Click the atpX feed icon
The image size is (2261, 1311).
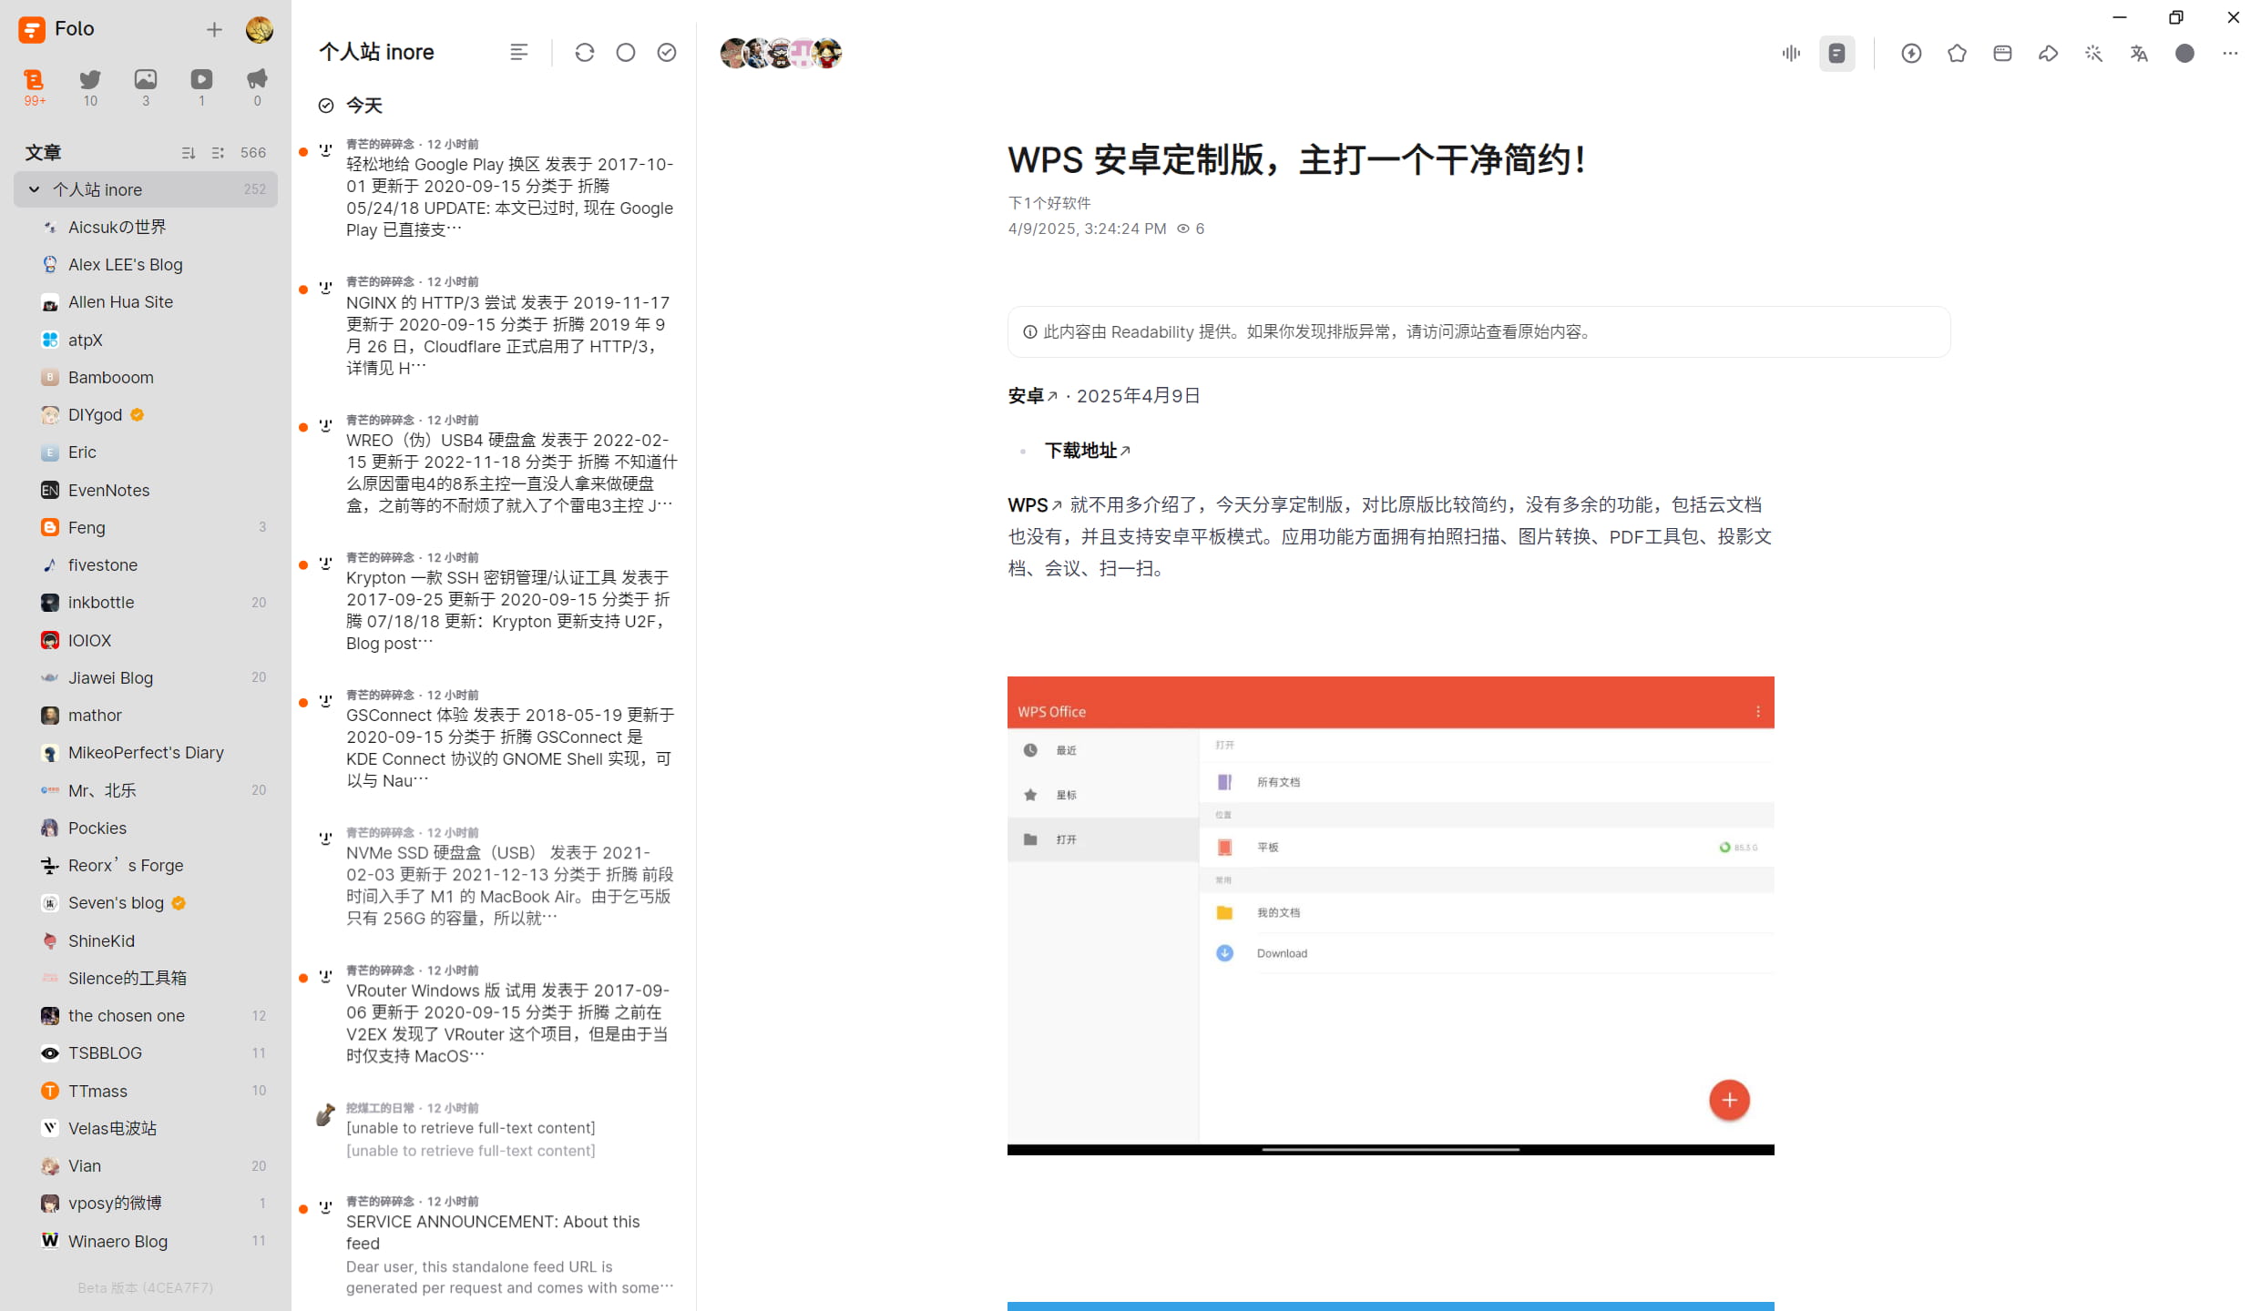[50, 340]
